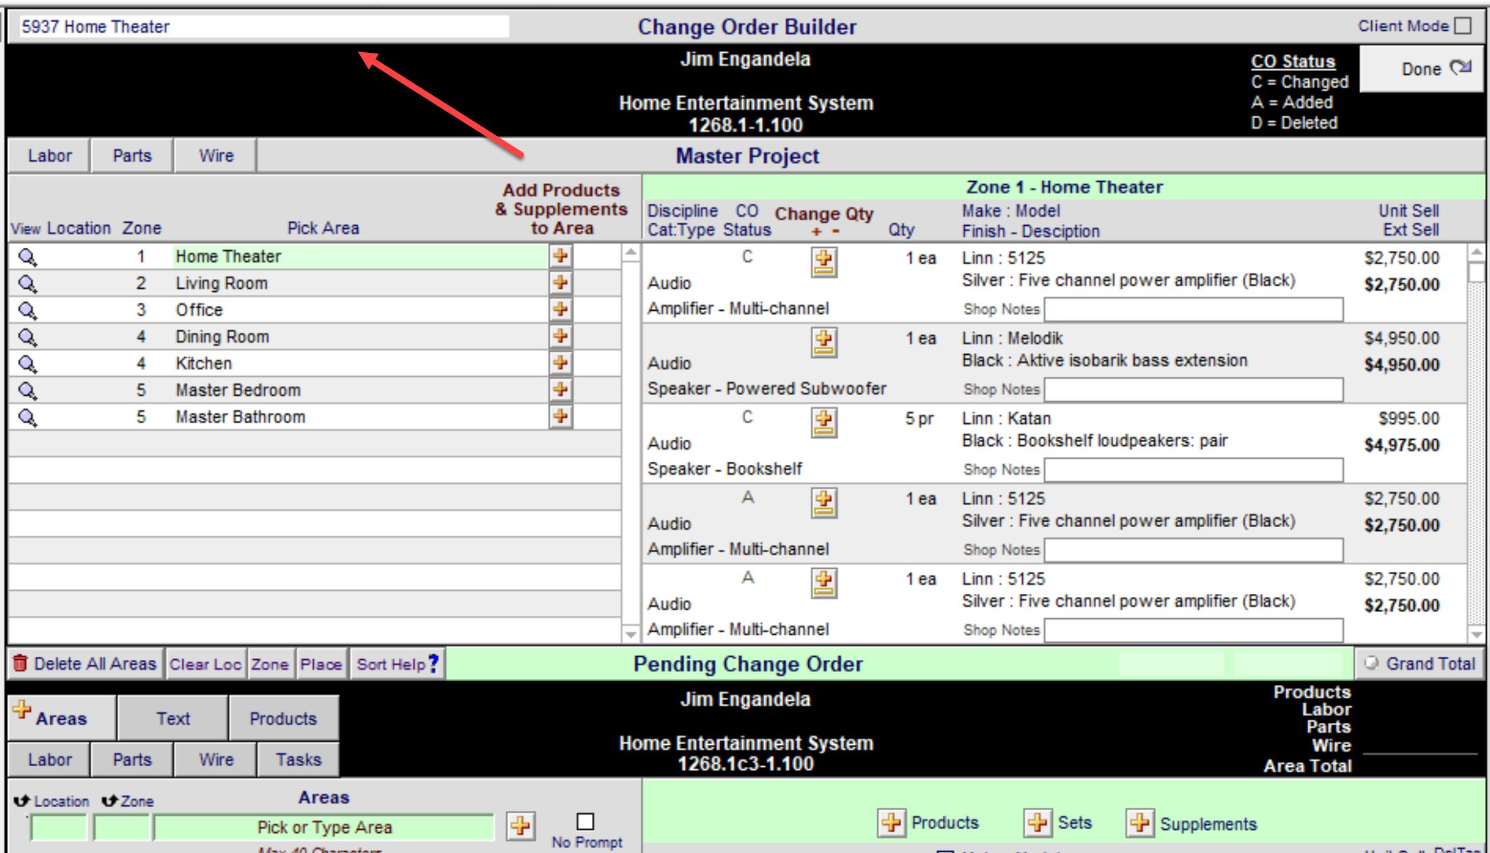This screenshot has height=853, width=1490.
Task: Change quantity of first changed Linn 5125
Action: tap(824, 262)
